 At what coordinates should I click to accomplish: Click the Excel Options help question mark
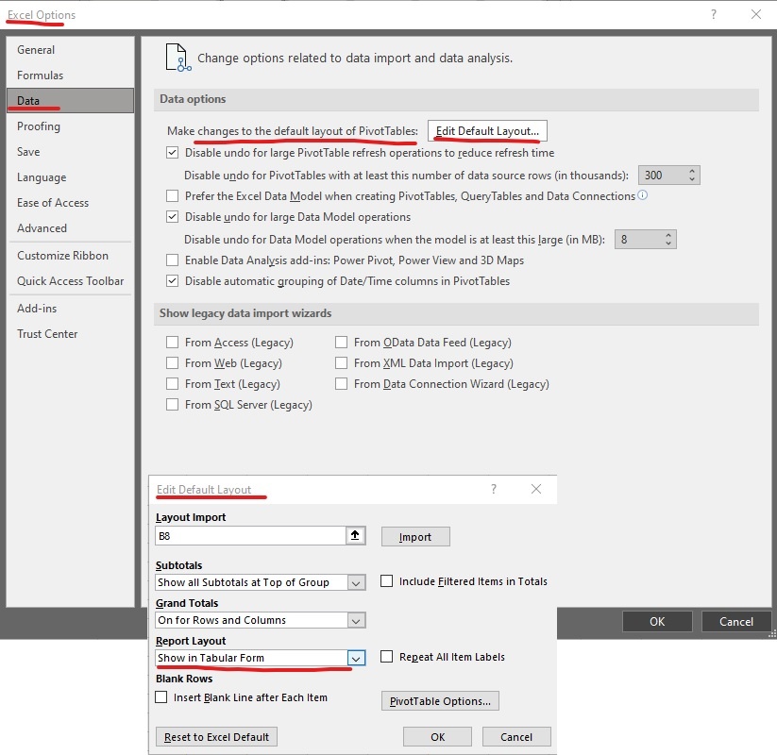(714, 14)
